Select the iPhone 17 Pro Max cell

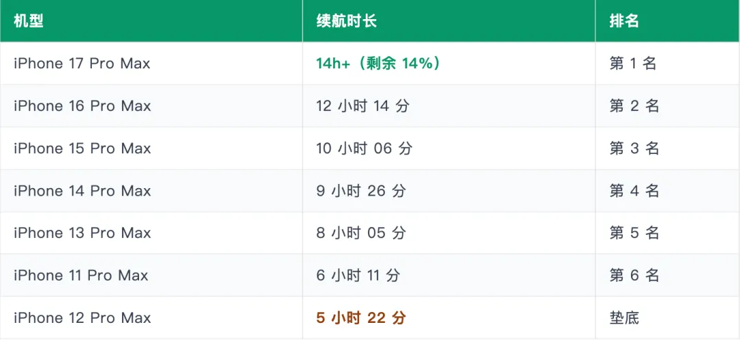(151, 64)
